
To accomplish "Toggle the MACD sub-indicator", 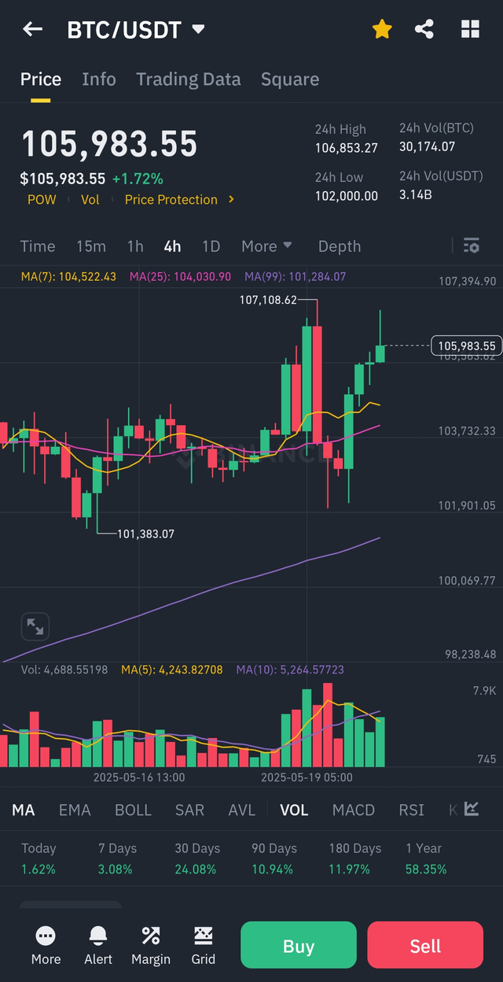I will point(354,810).
